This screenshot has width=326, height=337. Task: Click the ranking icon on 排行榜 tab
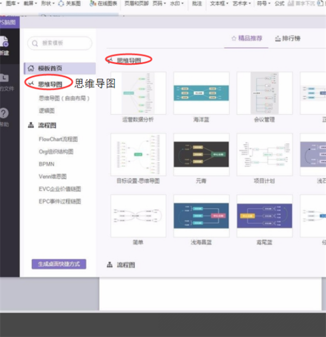[278, 39]
